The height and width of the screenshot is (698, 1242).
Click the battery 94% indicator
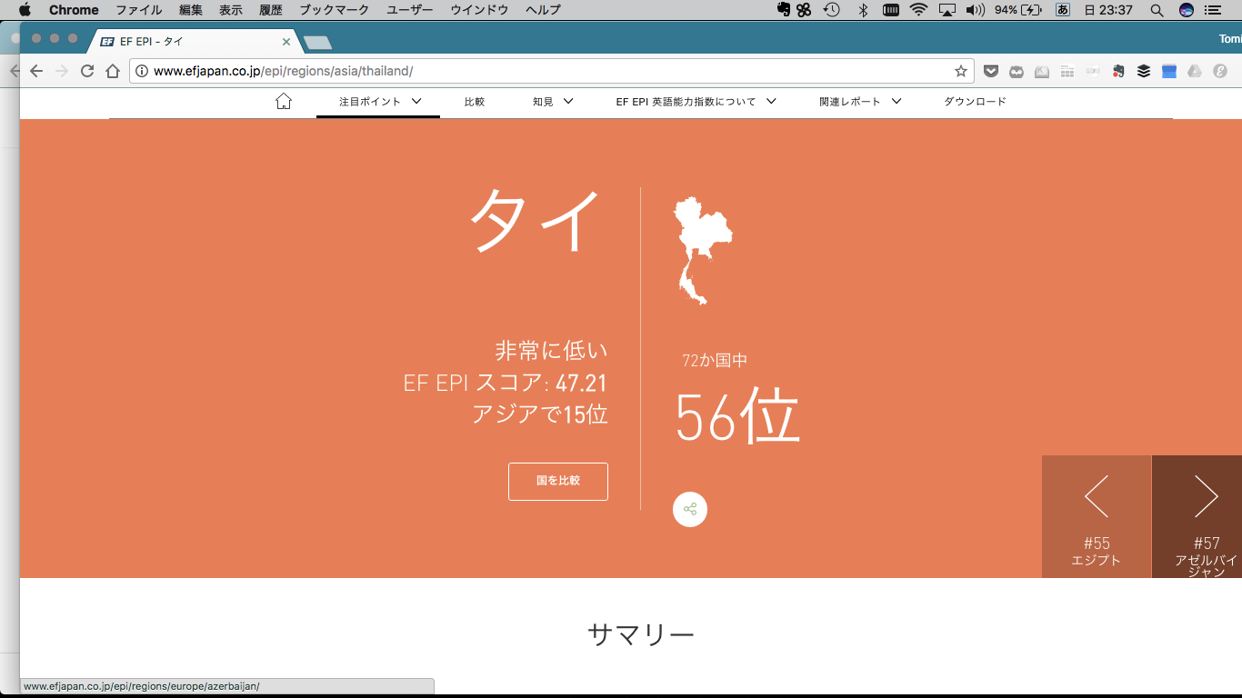[1018, 10]
